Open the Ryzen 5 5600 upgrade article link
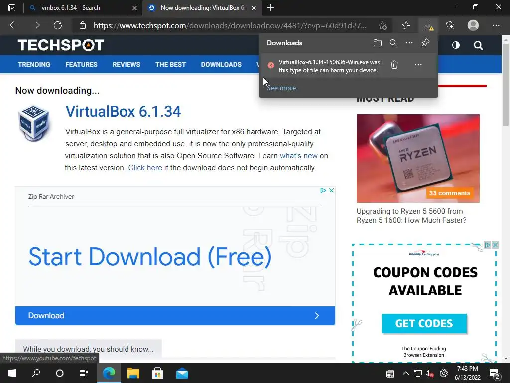This screenshot has height=383, width=510. (x=411, y=216)
